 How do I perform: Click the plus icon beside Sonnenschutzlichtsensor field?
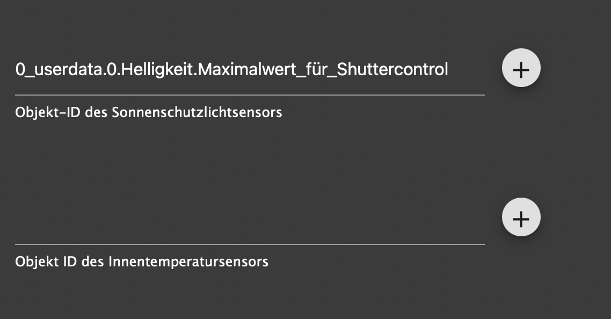(521, 68)
